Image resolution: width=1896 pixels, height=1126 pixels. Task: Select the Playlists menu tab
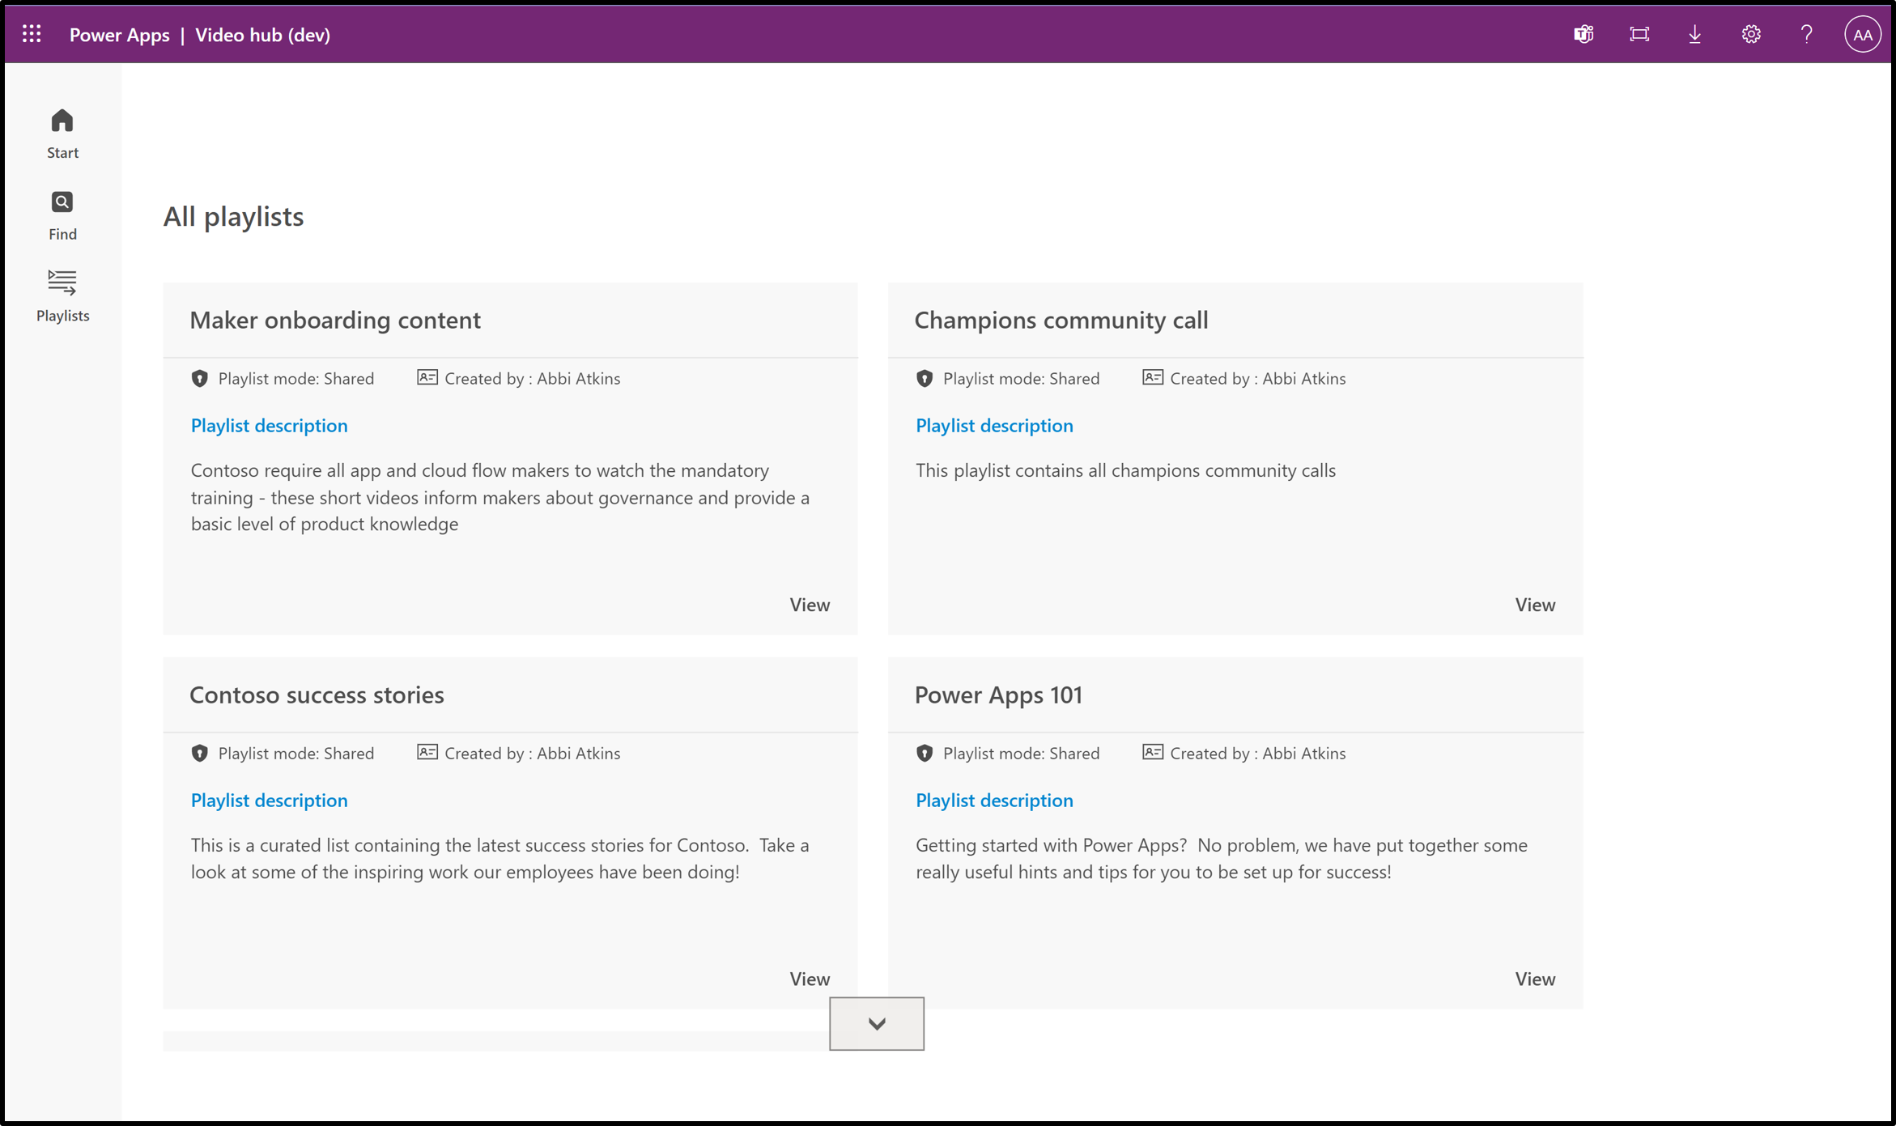pyautogui.click(x=62, y=294)
